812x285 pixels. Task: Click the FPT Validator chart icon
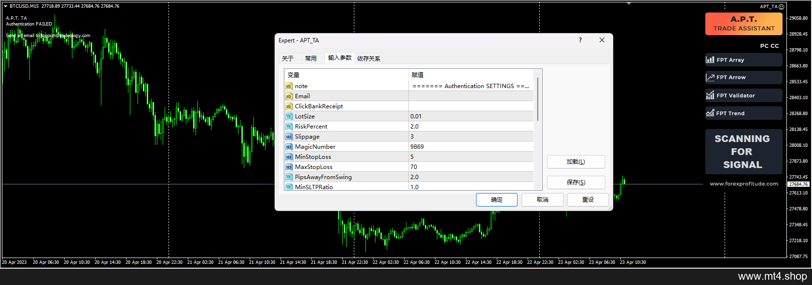[x=710, y=95]
